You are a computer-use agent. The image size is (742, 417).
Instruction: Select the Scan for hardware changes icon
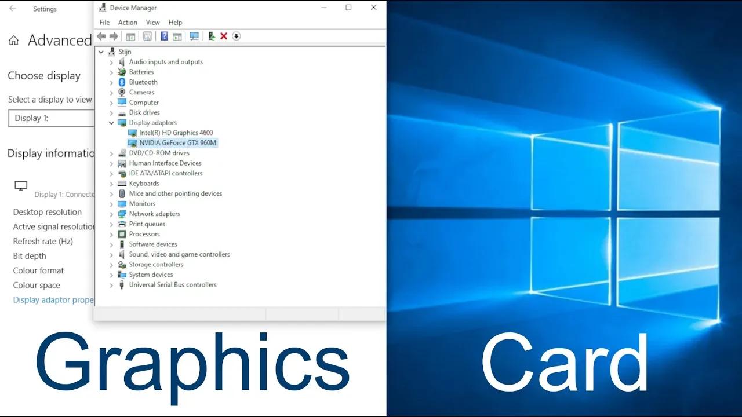194,36
